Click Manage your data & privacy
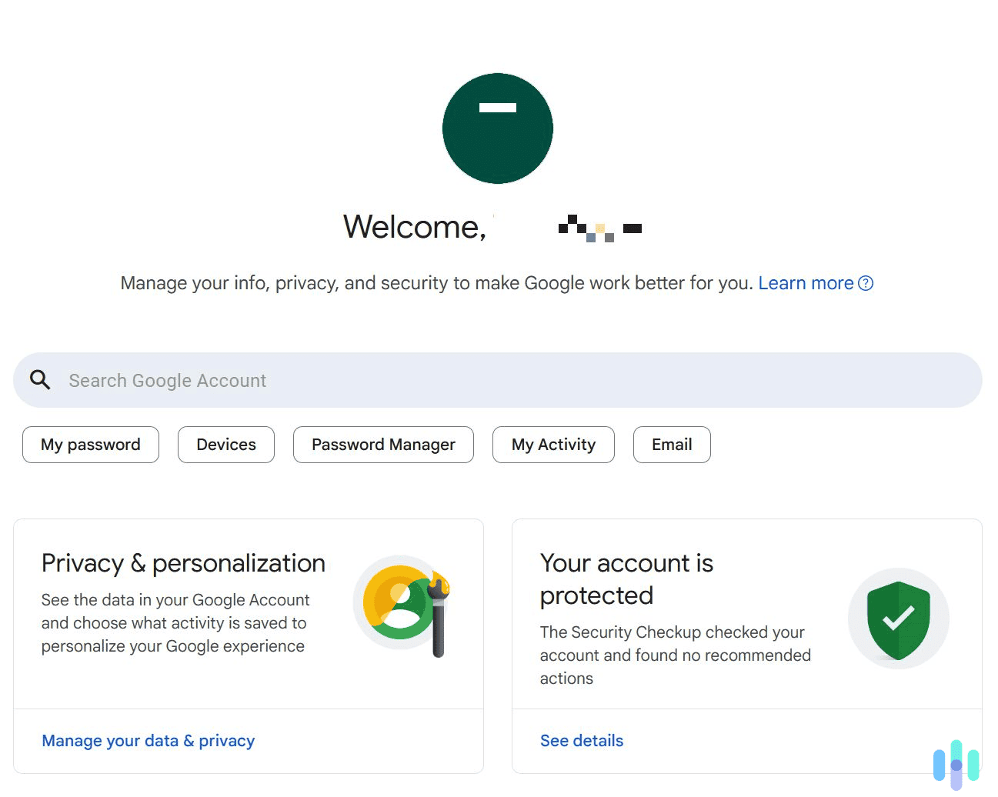The image size is (998, 797). pos(148,740)
